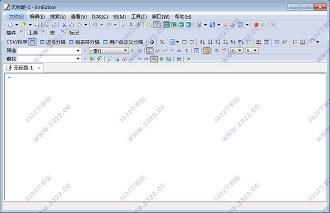Toggle match case icon on filter bar
330x213 pixels.
coord(157,51)
